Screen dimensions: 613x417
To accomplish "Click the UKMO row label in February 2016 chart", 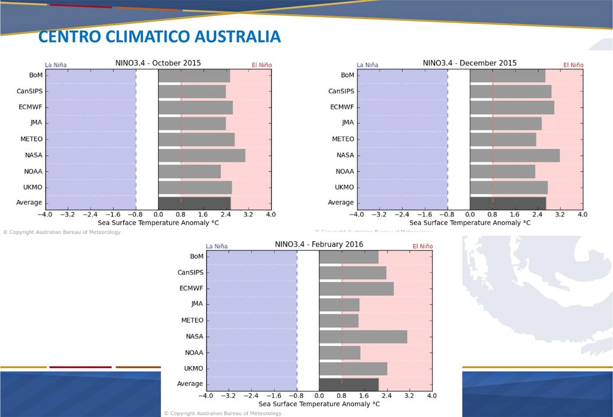I will tap(193, 369).
